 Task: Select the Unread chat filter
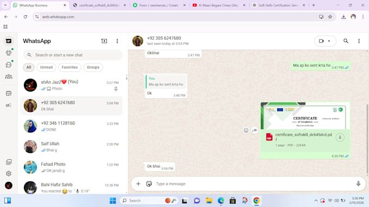[46, 67]
